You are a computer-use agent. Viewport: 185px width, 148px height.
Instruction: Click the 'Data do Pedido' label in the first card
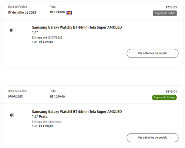17,7
